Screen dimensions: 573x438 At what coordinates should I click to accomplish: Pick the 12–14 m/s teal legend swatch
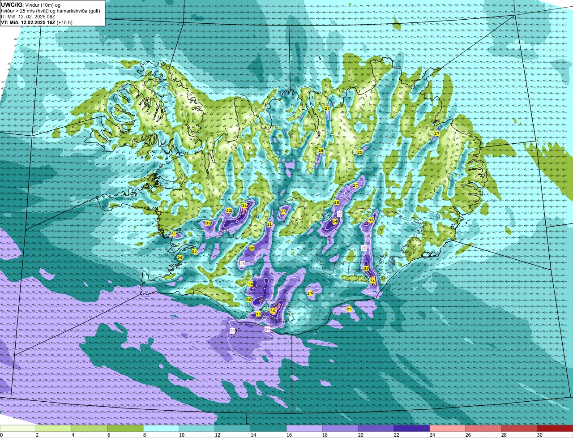coord(233,429)
